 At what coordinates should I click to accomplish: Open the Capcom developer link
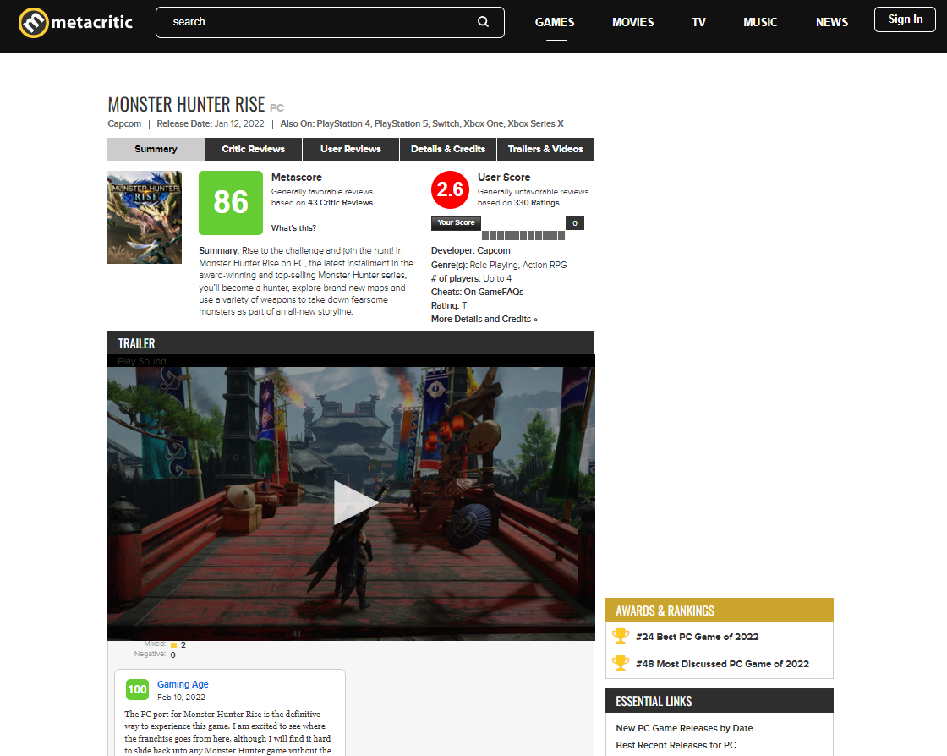click(x=494, y=250)
